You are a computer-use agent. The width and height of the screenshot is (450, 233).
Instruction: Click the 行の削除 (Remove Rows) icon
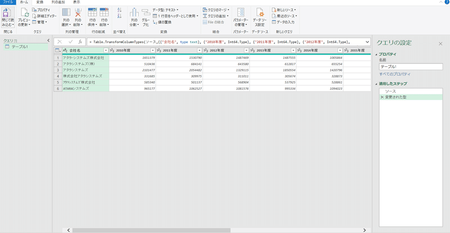pos(104,12)
